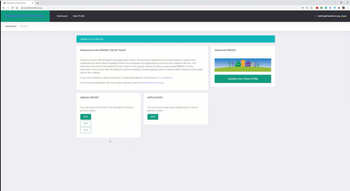Open Dashboard in the top navigation
Screen dimensions: 350x191
pyautogui.click(x=62, y=16)
